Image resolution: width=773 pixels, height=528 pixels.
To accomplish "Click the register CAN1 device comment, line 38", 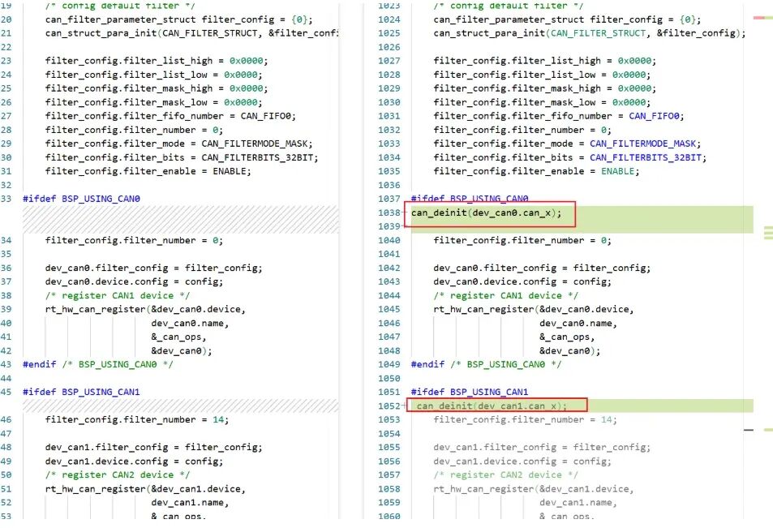I will [x=118, y=295].
